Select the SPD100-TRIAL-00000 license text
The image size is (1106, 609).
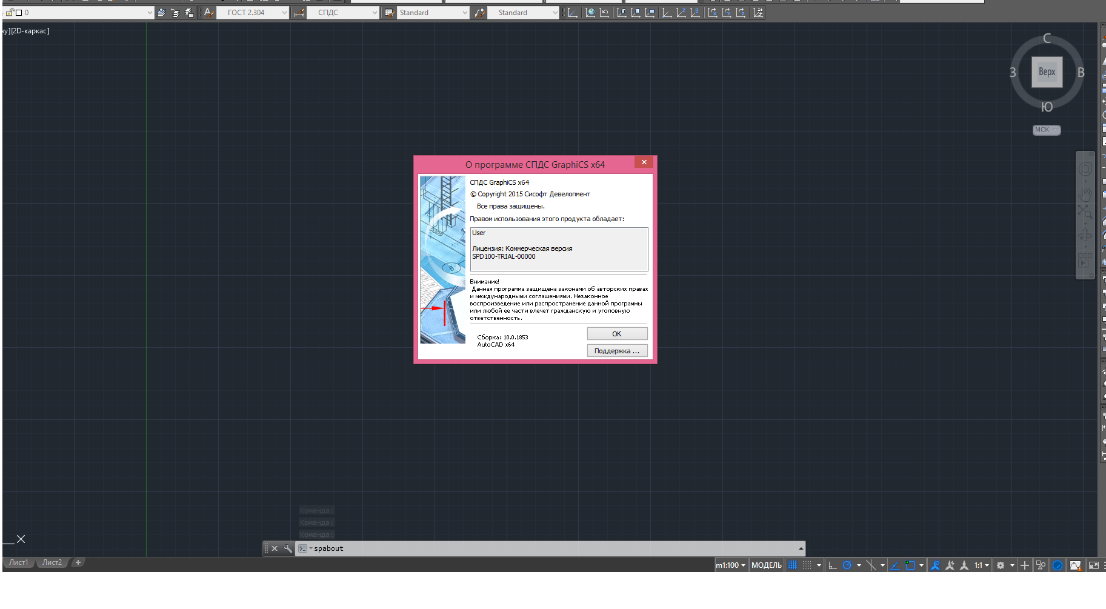504,257
